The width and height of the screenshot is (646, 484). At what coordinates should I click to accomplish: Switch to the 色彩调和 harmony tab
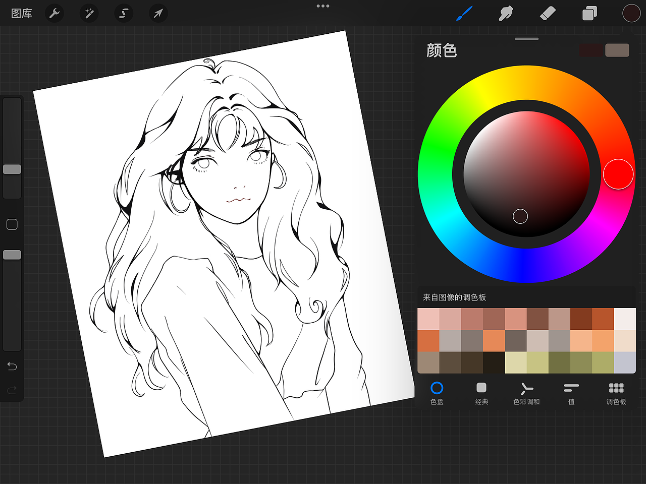[526, 393]
